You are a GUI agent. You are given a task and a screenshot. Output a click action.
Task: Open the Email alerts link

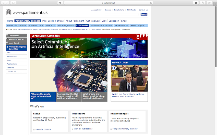[x=119, y=10]
